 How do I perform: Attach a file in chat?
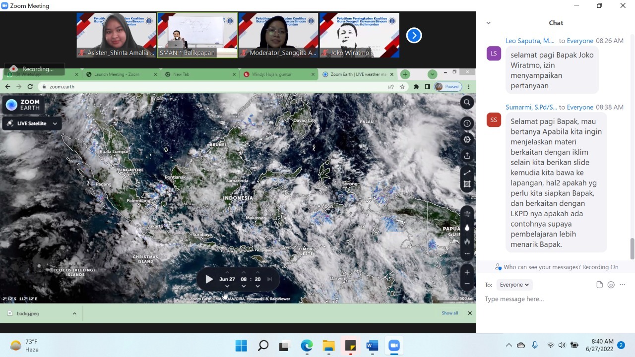(599, 285)
